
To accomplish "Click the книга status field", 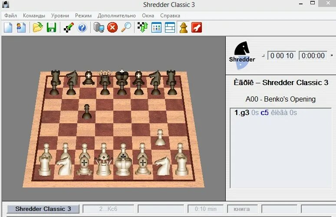I will coord(242,209).
